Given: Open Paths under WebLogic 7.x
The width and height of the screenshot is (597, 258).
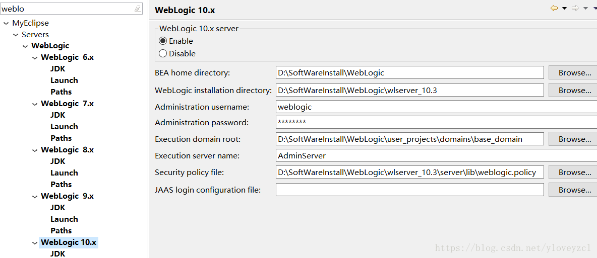Looking at the screenshot, I should [x=61, y=138].
